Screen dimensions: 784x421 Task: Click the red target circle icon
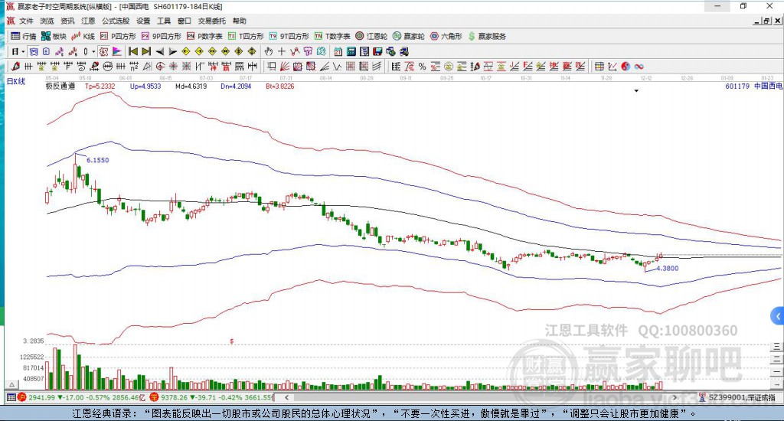pos(160,66)
